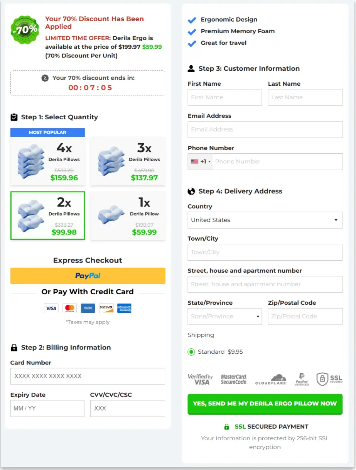Click Yes, Send Me My Derila Ergo Pillow Now
356x470 pixels.
click(x=265, y=404)
